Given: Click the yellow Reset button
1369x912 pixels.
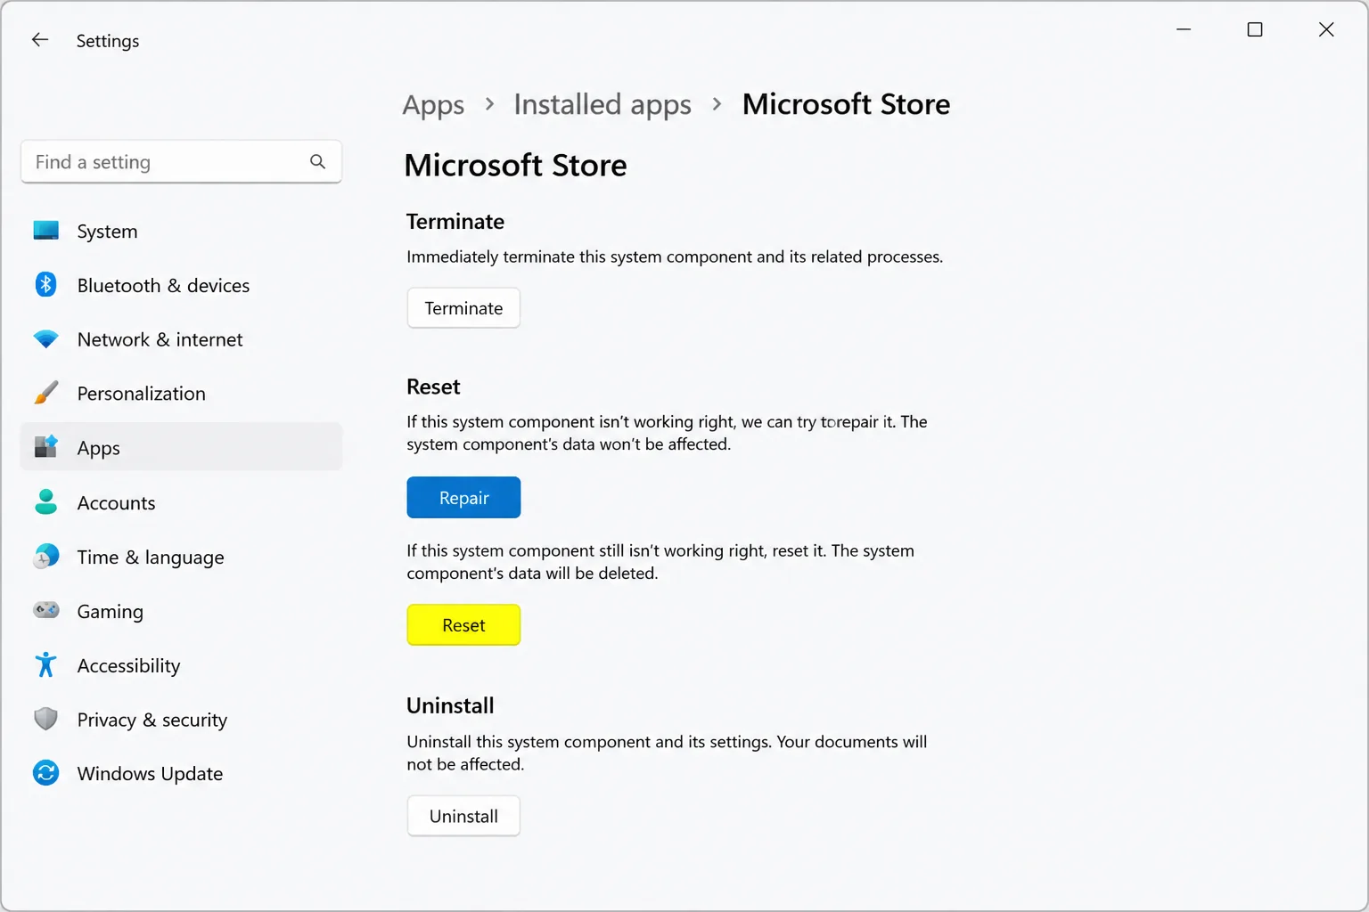Looking at the screenshot, I should tap(463, 625).
